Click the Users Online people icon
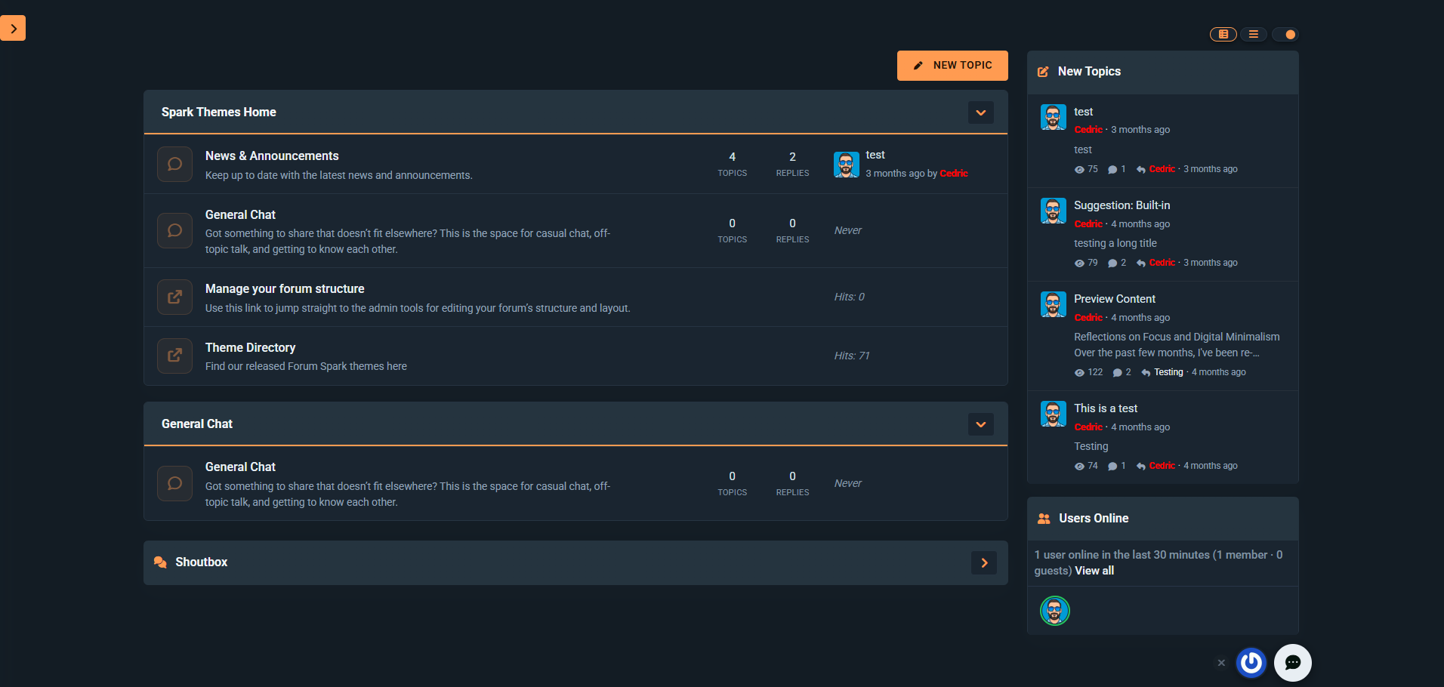This screenshot has height=687, width=1444. click(1044, 519)
